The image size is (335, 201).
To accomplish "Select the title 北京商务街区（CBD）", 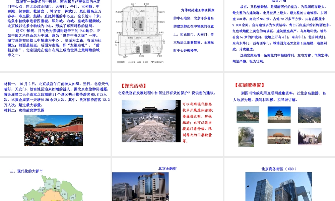I will click(279, 169).
